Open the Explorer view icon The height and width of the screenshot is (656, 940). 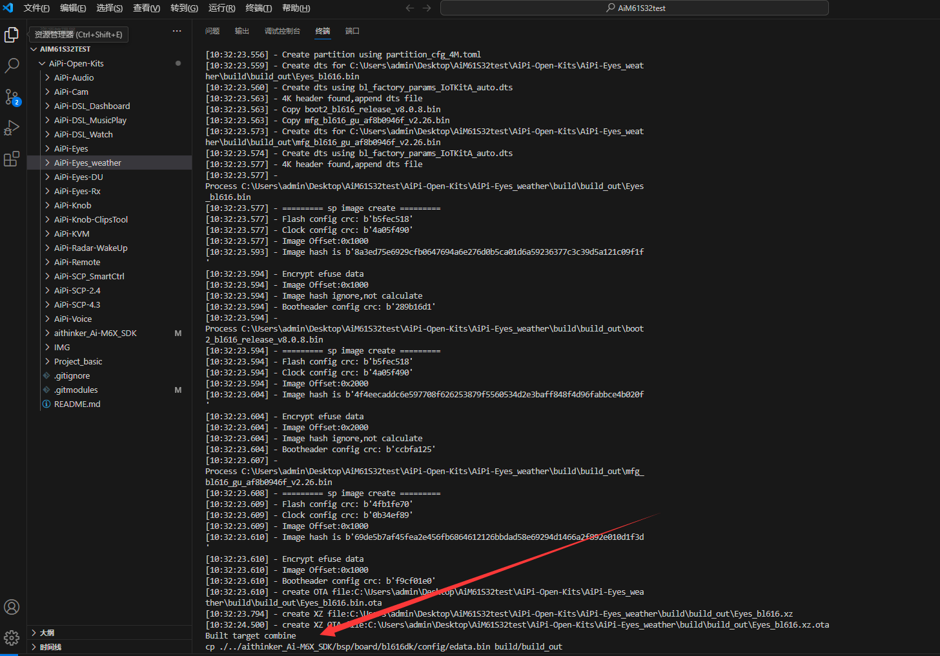(x=12, y=35)
